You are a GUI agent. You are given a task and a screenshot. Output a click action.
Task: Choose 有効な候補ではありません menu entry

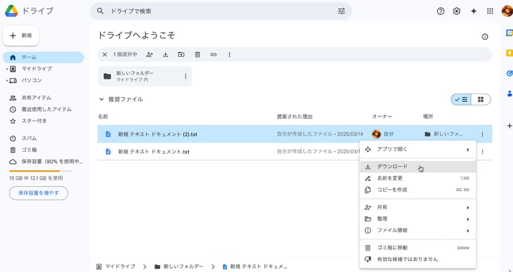tap(418, 259)
